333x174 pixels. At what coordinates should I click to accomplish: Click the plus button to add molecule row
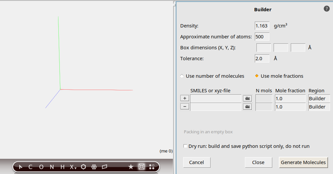point(185,98)
